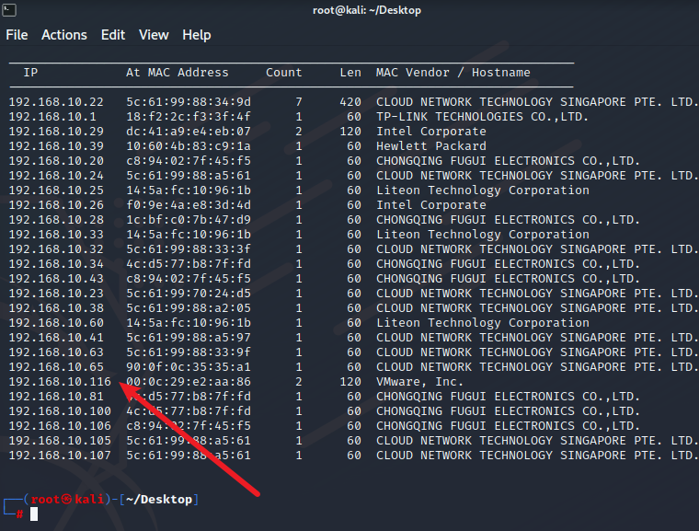Select IP address 192.168.10.39

pyautogui.click(x=56, y=146)
